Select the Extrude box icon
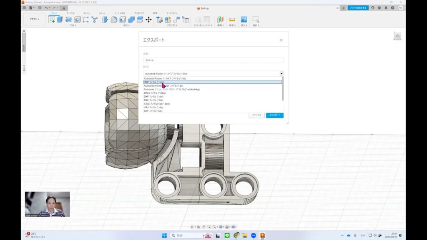Screen dimensions: 427x240 pos(60,19)
